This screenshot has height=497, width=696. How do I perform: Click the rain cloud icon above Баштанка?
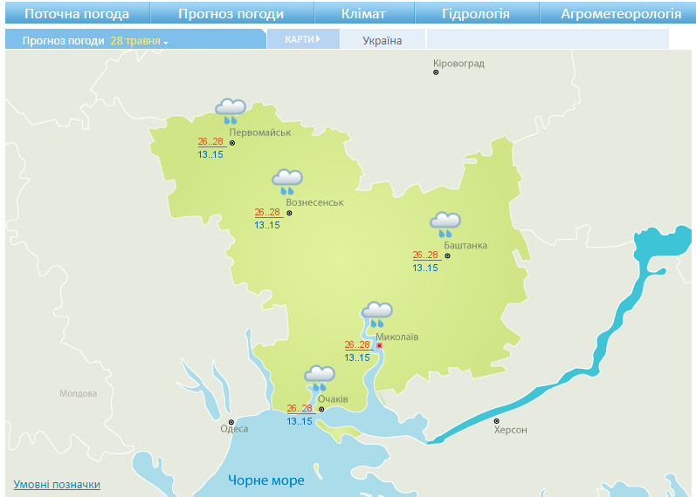click(x=445, y=224)
